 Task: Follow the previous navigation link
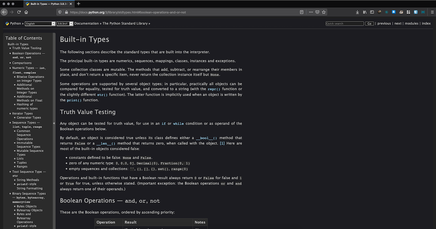[x=384, y=23]
